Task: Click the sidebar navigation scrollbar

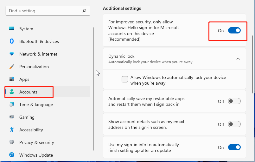Action: pyautogui.click(x=94, y=89)
